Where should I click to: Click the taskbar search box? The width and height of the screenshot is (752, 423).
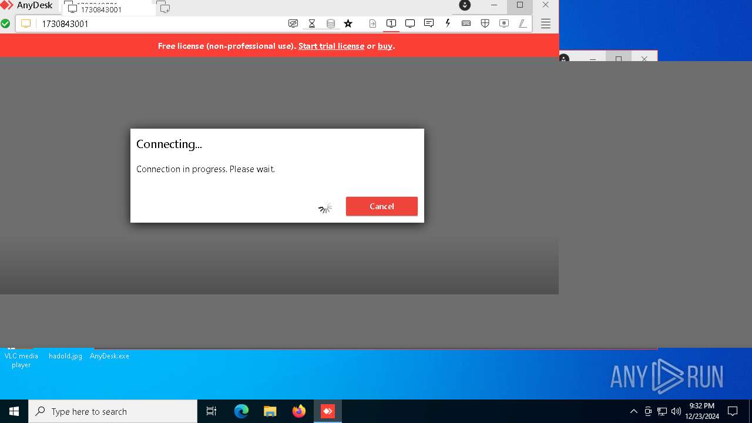[113, 411]
